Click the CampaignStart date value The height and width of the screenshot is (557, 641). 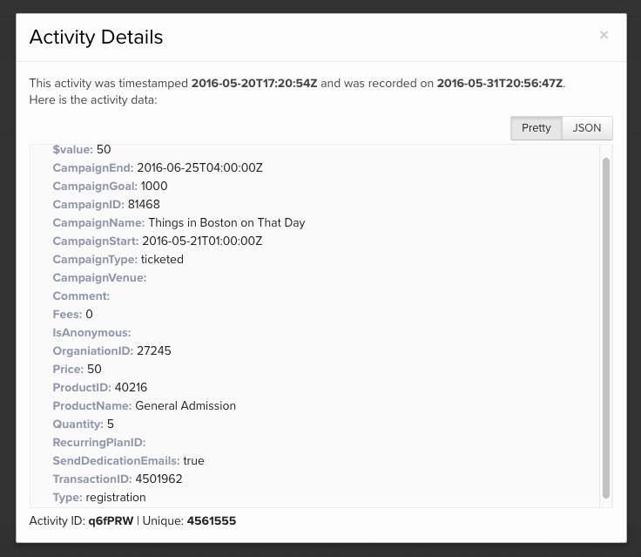[x=202, y=241]
